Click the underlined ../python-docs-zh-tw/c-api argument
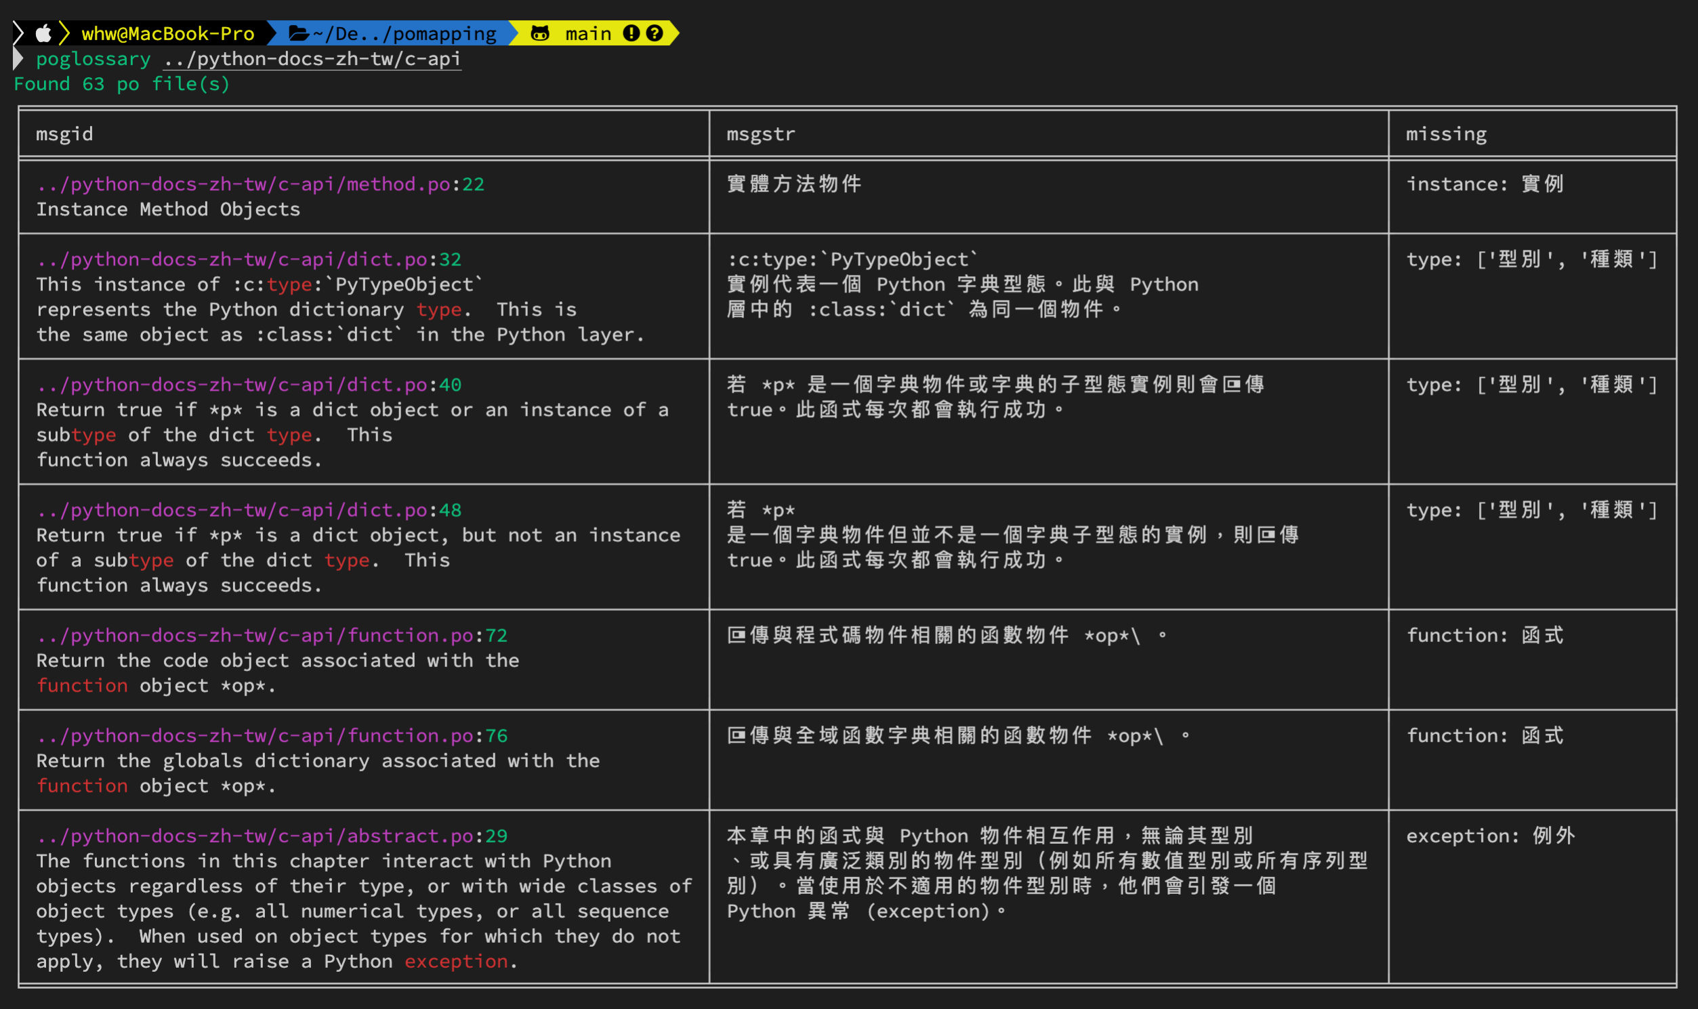1698x1009 pixels. pos(312,59)
